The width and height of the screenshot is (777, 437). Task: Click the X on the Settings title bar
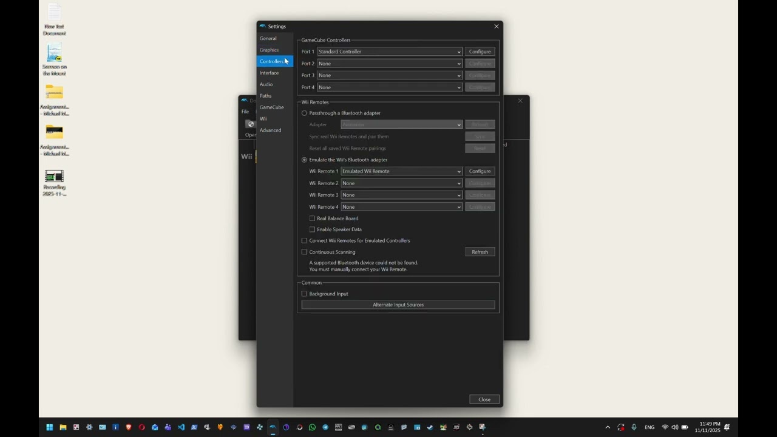(x=496, y=26)
